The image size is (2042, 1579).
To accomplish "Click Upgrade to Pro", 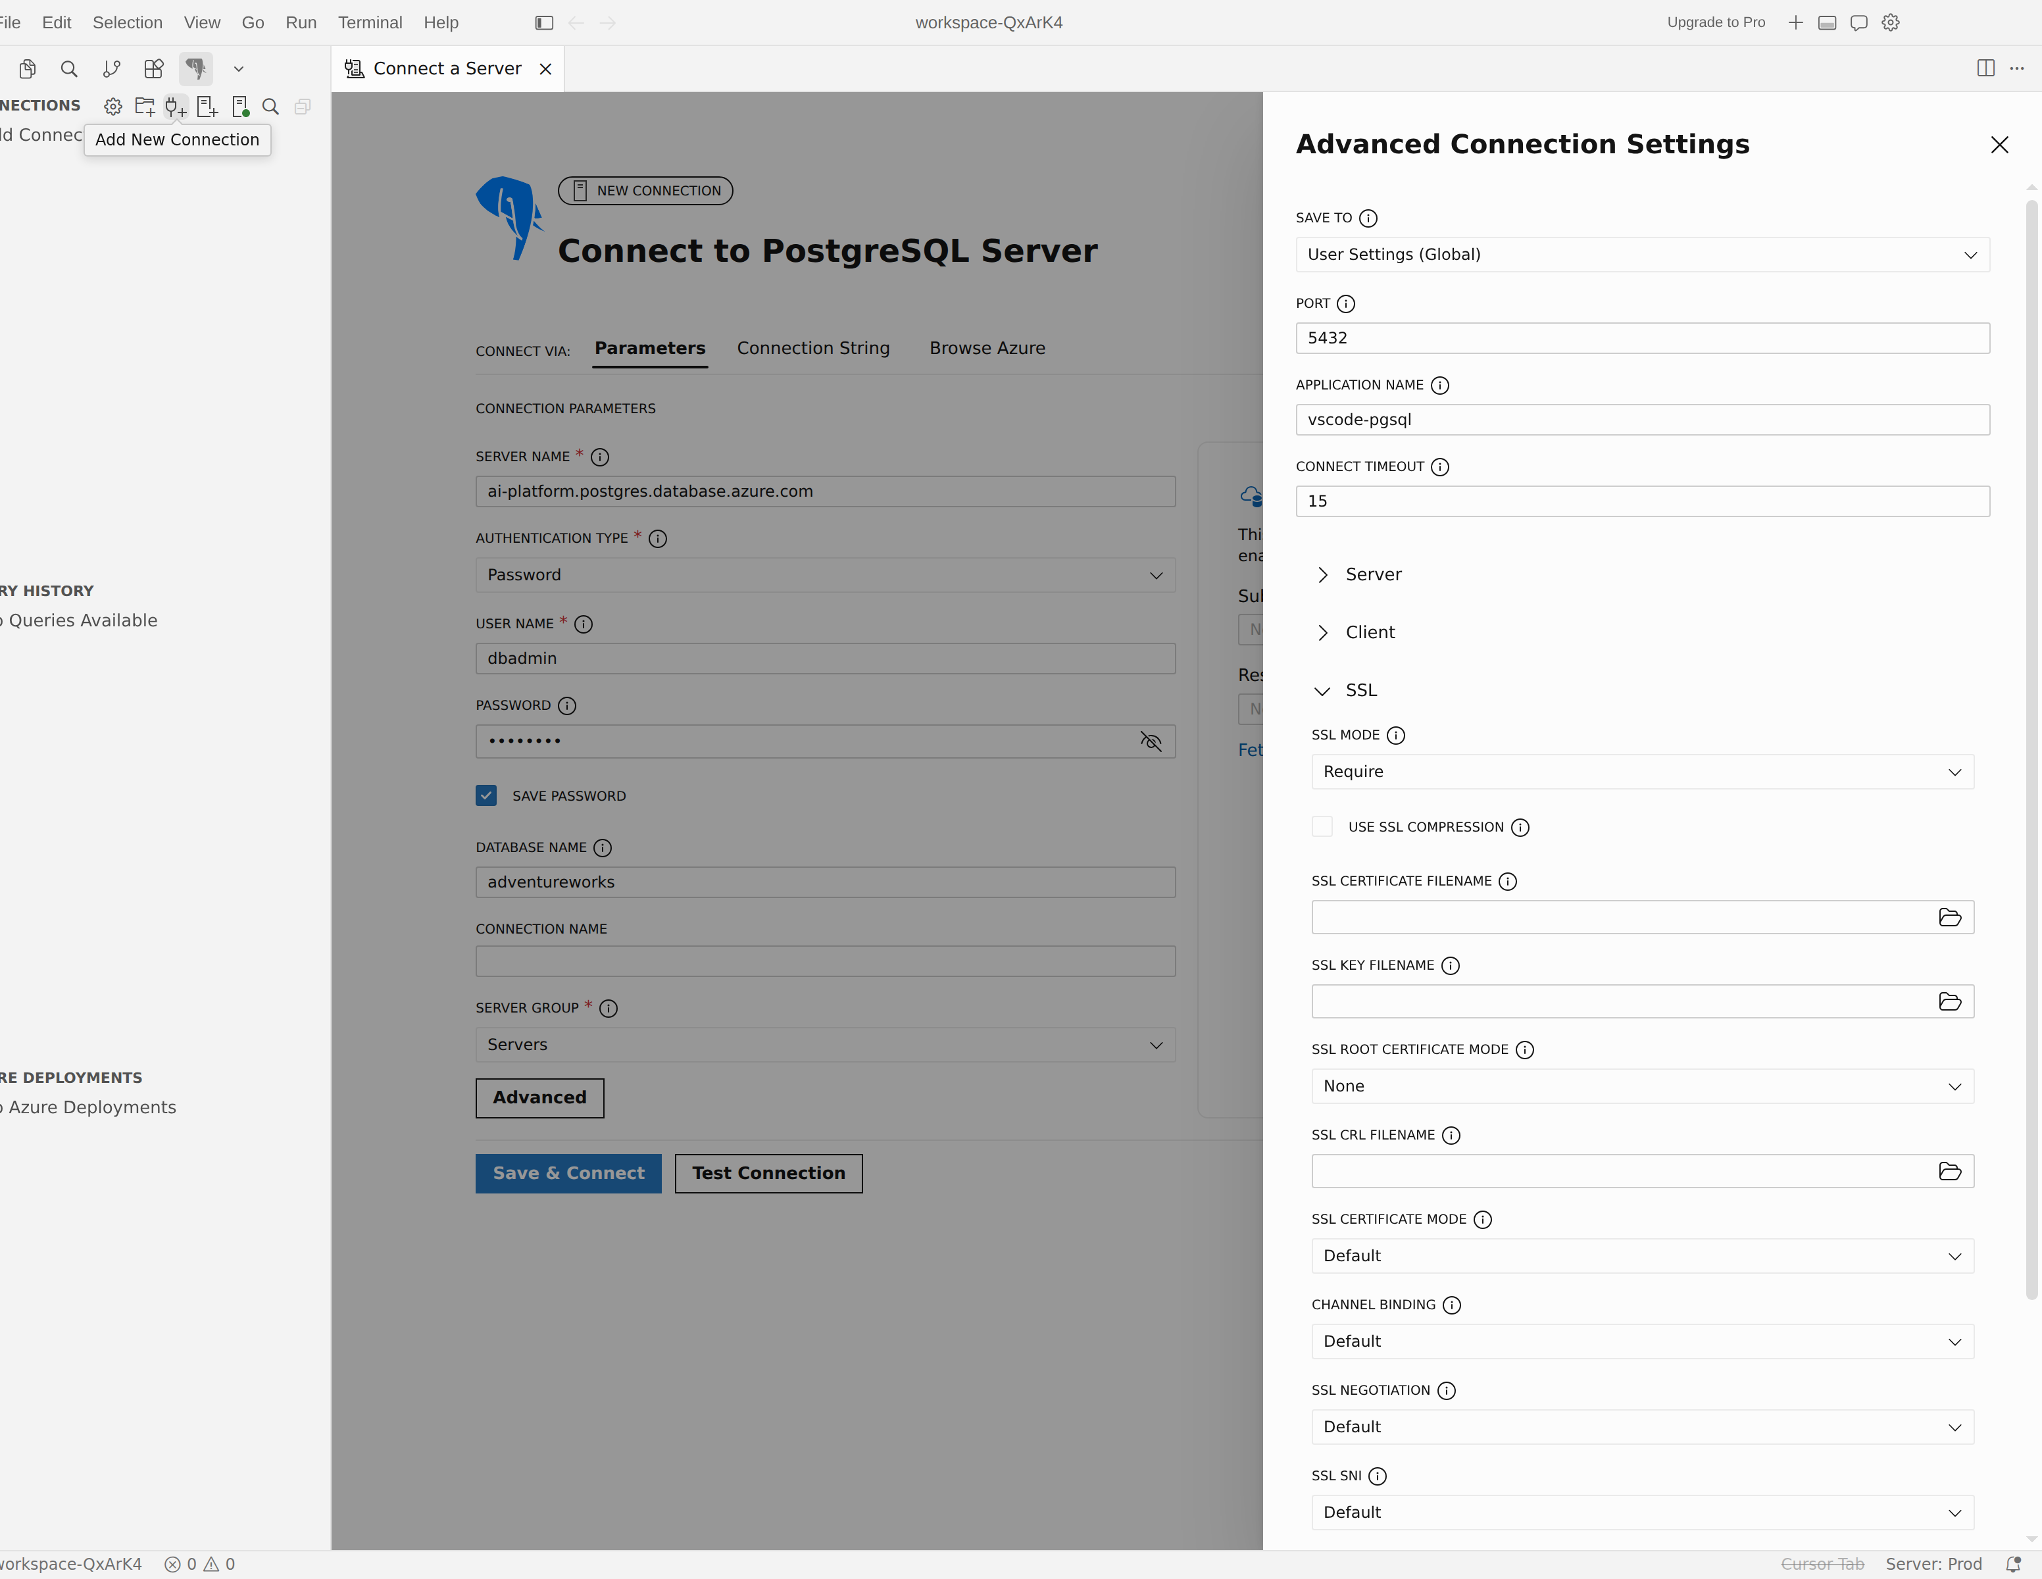I will 1716,22.
